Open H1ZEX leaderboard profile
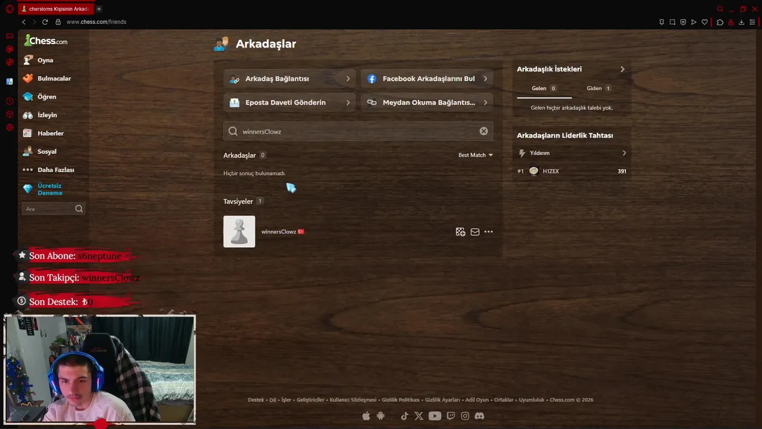 (x=551, y=171)
